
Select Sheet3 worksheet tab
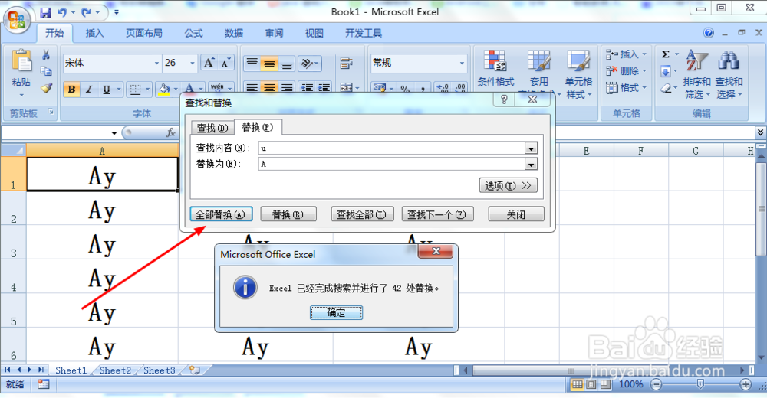[x=160, y=370]
